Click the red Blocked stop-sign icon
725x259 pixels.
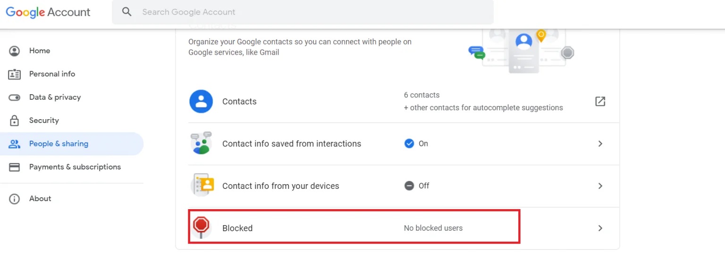201,227
